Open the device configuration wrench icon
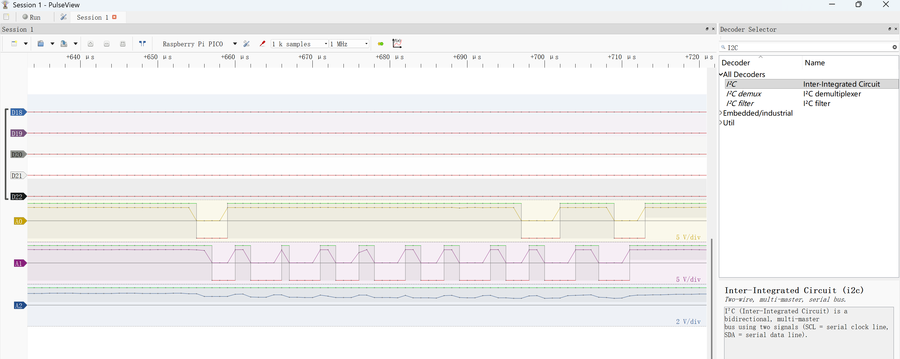The height and width of the screenshot is (359, 900). (x=247, y=44)
